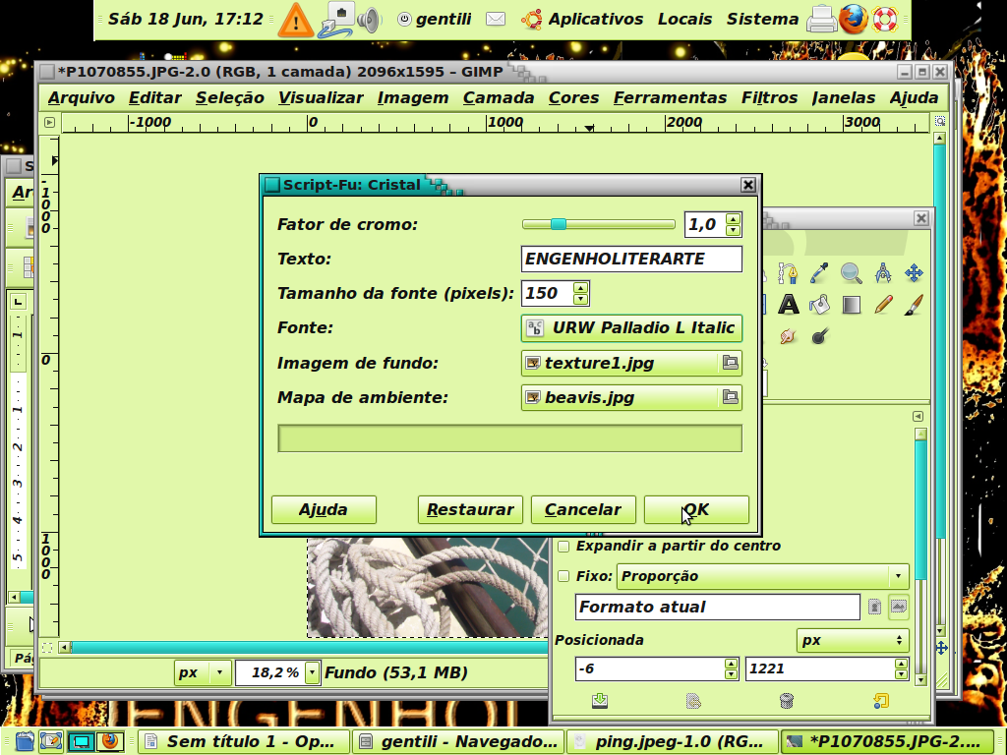Select the Dodge/Burn tool

[819, 336]
